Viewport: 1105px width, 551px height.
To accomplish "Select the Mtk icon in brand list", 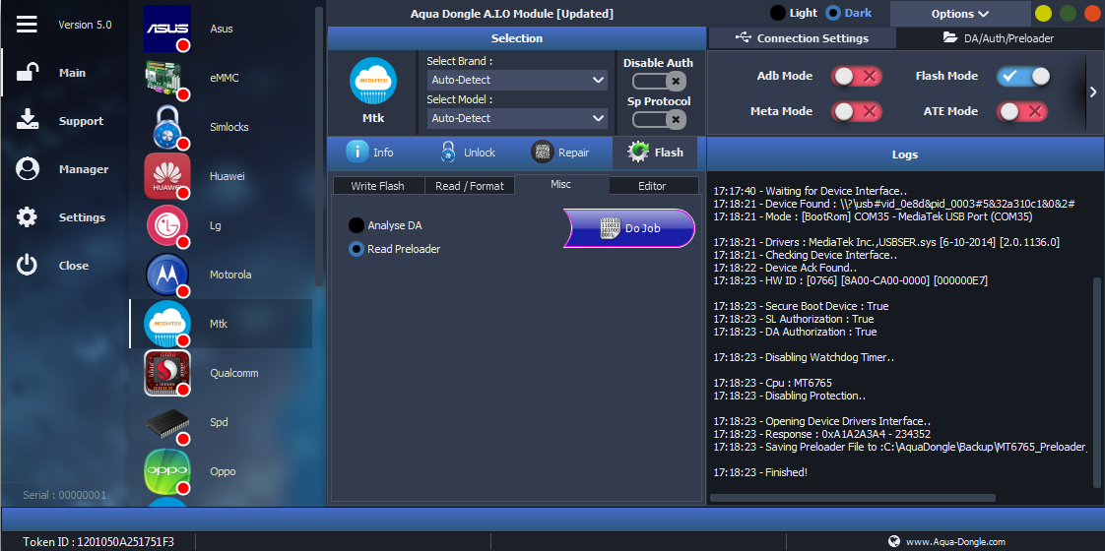I will 167,324.
